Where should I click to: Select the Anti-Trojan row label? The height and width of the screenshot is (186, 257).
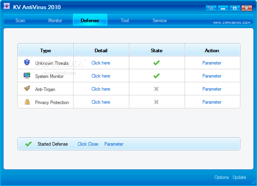click(x=45, y=89)
